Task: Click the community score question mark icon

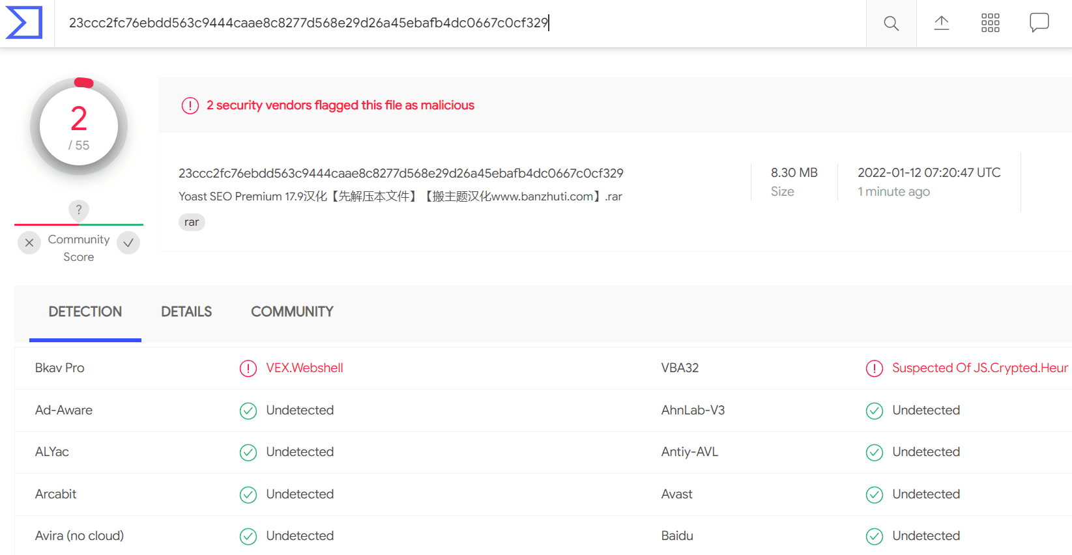Action: (x=79, y=210)
